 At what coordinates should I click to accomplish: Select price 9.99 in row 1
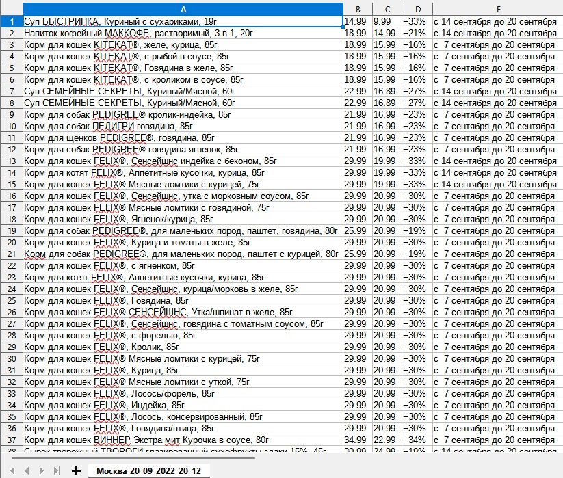387,21
